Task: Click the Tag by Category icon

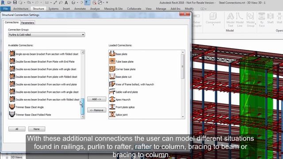Action: 61,3
